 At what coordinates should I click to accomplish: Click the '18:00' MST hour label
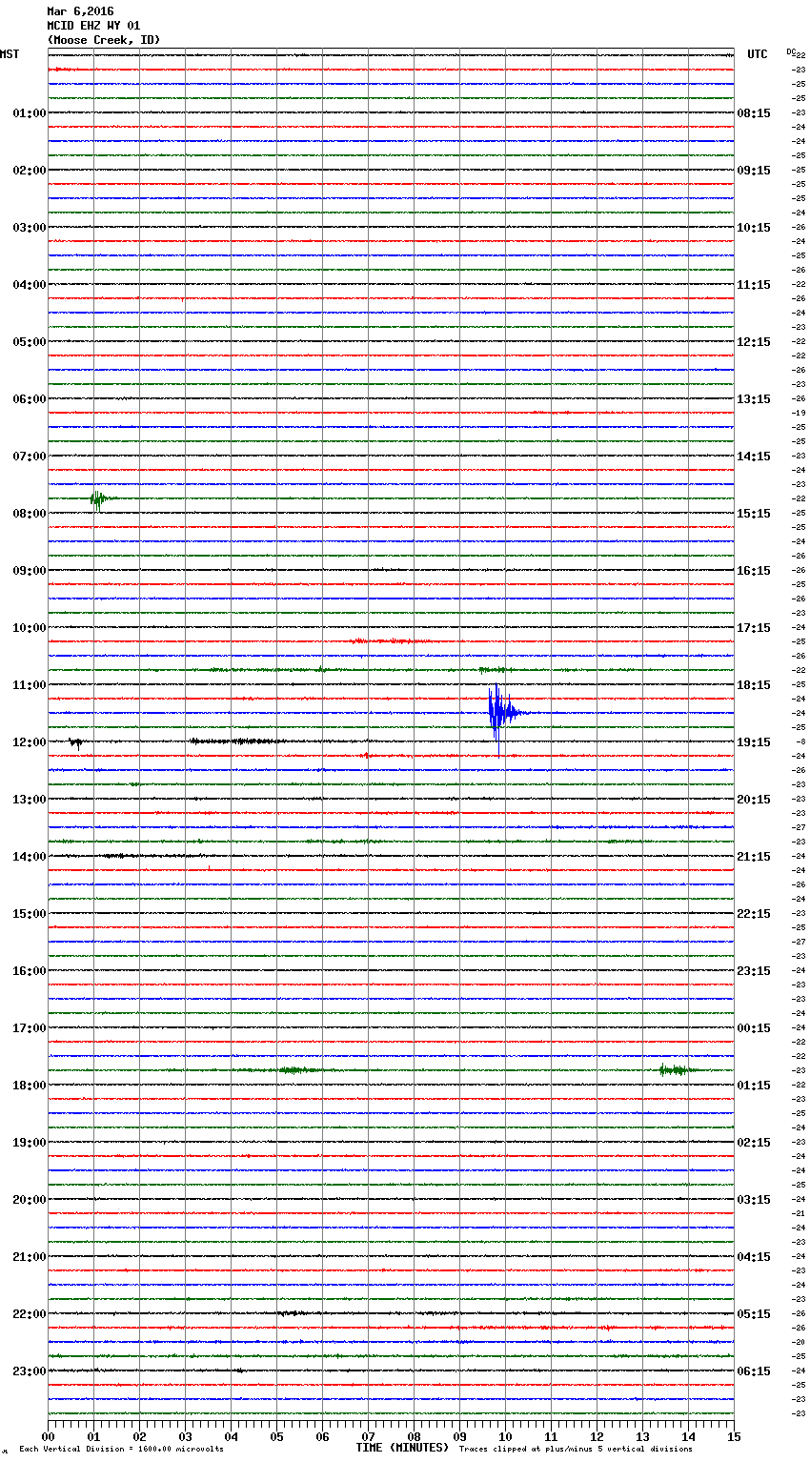click(30, 1086)
